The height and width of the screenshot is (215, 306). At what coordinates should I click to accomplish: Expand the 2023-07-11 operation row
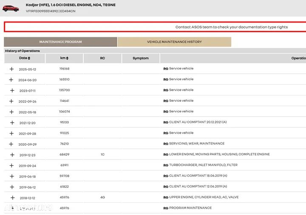click(12, 90)
